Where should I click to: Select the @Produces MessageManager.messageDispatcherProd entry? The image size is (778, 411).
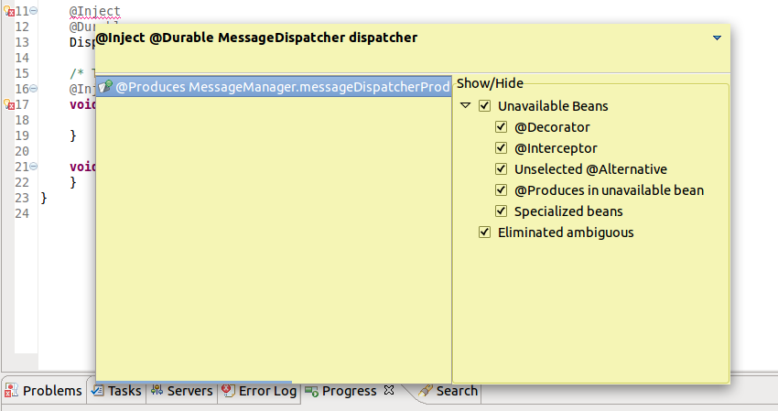pos(274,87)
